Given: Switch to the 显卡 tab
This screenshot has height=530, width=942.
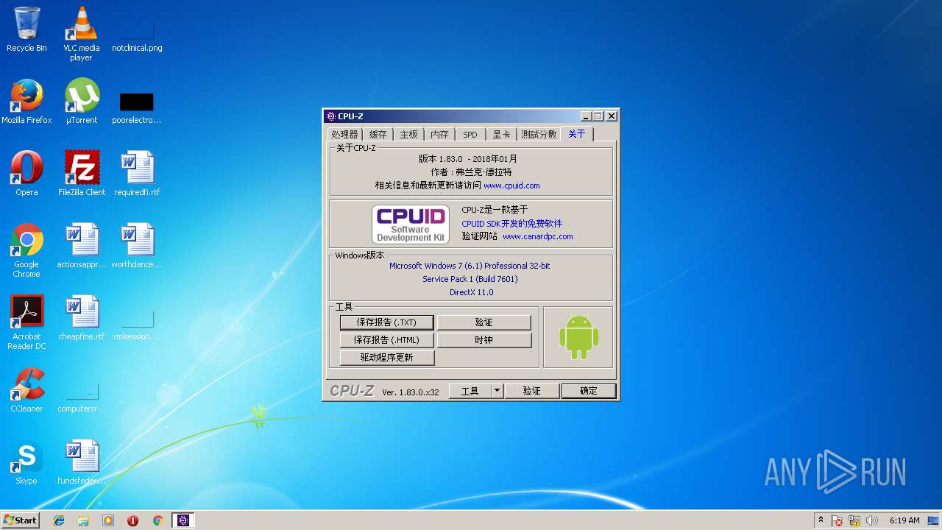Looking at the screenshot, I should (x=501, y=134).
